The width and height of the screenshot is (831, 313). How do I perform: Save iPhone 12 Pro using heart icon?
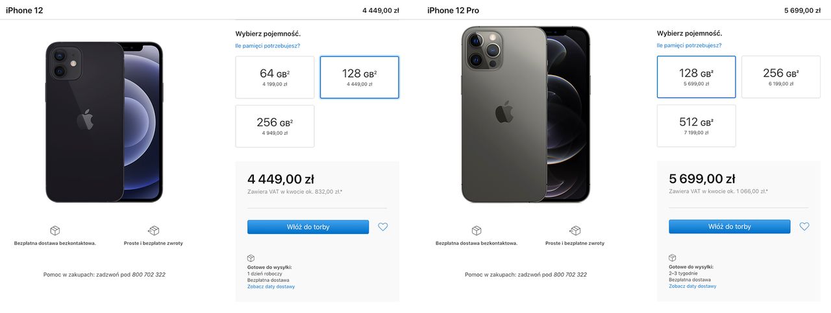click(804, 227)
